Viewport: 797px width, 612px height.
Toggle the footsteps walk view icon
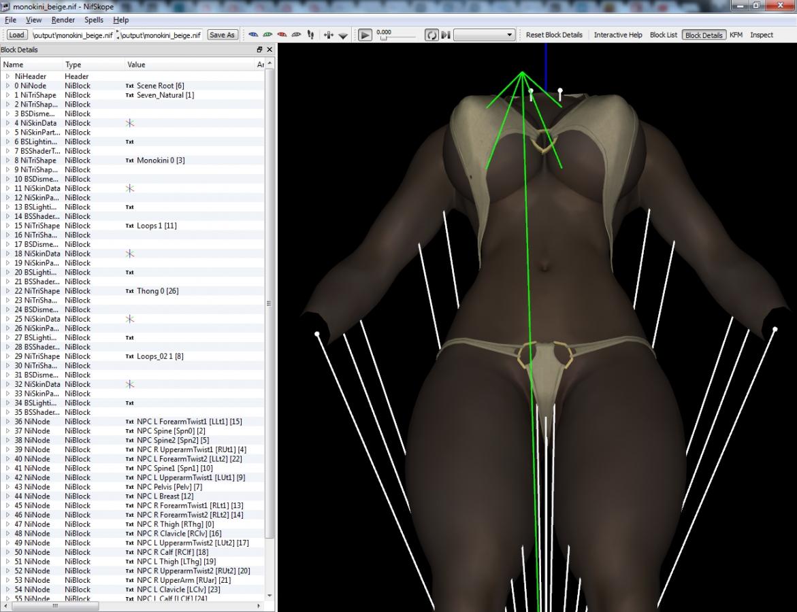pos(310,35)
